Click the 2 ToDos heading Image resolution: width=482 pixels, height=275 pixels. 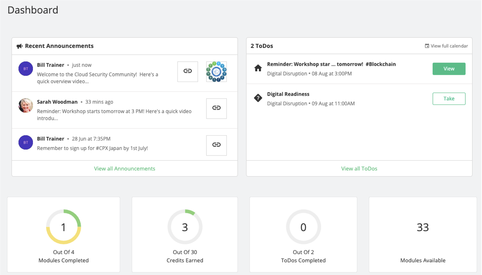pos(262,46)
